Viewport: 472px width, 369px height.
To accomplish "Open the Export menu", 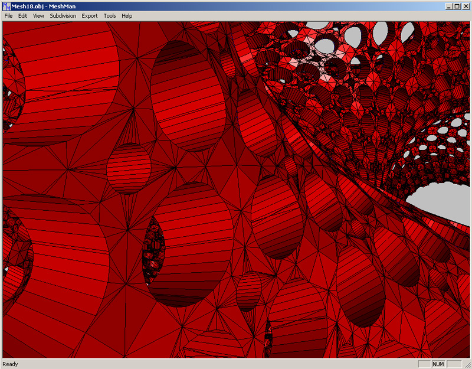I will tap(90, 16).
